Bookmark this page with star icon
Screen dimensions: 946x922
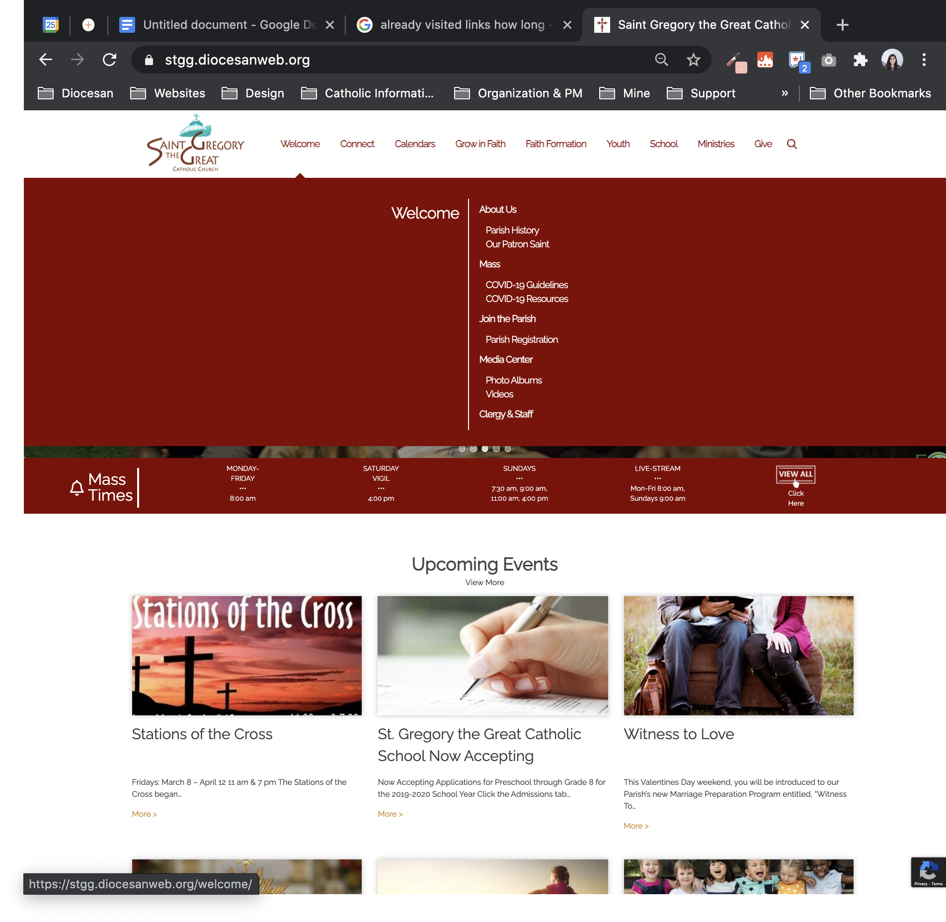(x=693, y=60)
